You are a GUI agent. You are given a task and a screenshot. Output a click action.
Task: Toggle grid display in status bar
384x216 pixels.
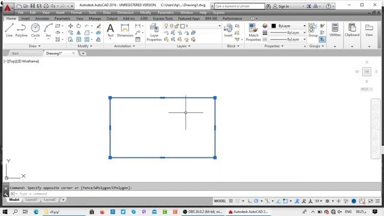[x=230, y=201]
